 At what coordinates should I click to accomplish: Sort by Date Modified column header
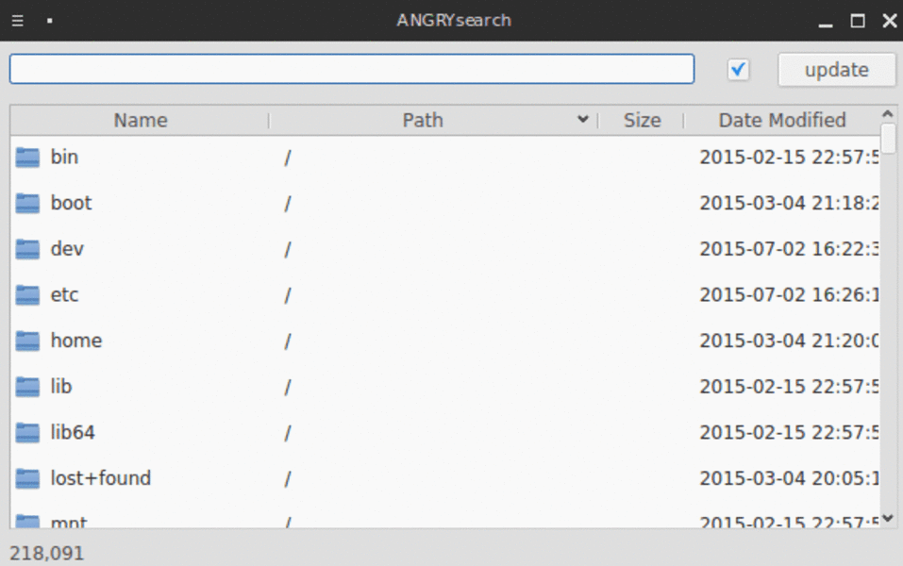coord(781,120)
